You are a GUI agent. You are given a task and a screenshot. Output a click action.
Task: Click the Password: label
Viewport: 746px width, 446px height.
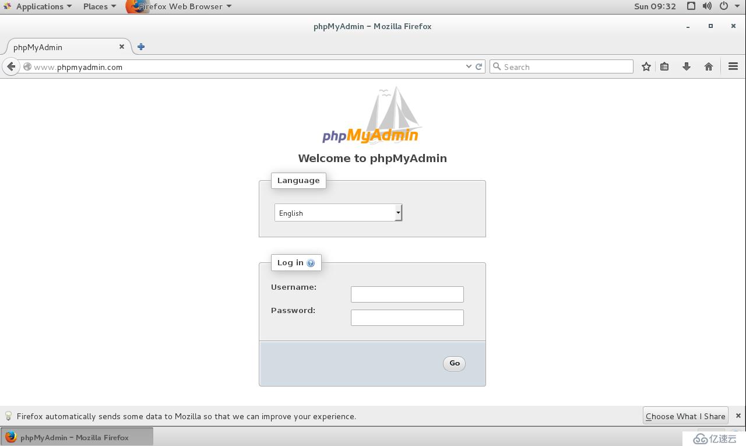pyautogui.click(x=293, y=310)
